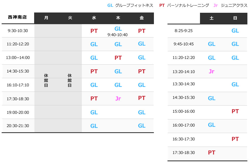Click Saturday's PT at 17:30-18:30
The image size is (252, 164).
(212, 153)
